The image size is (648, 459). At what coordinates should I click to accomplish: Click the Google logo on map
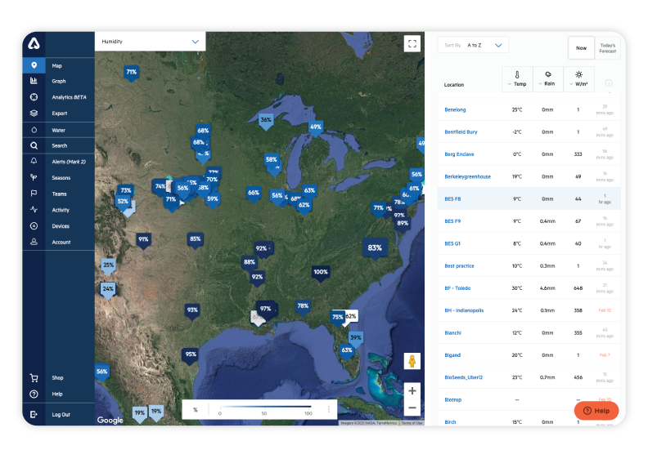pyautogui.click(x=110, y=420)
